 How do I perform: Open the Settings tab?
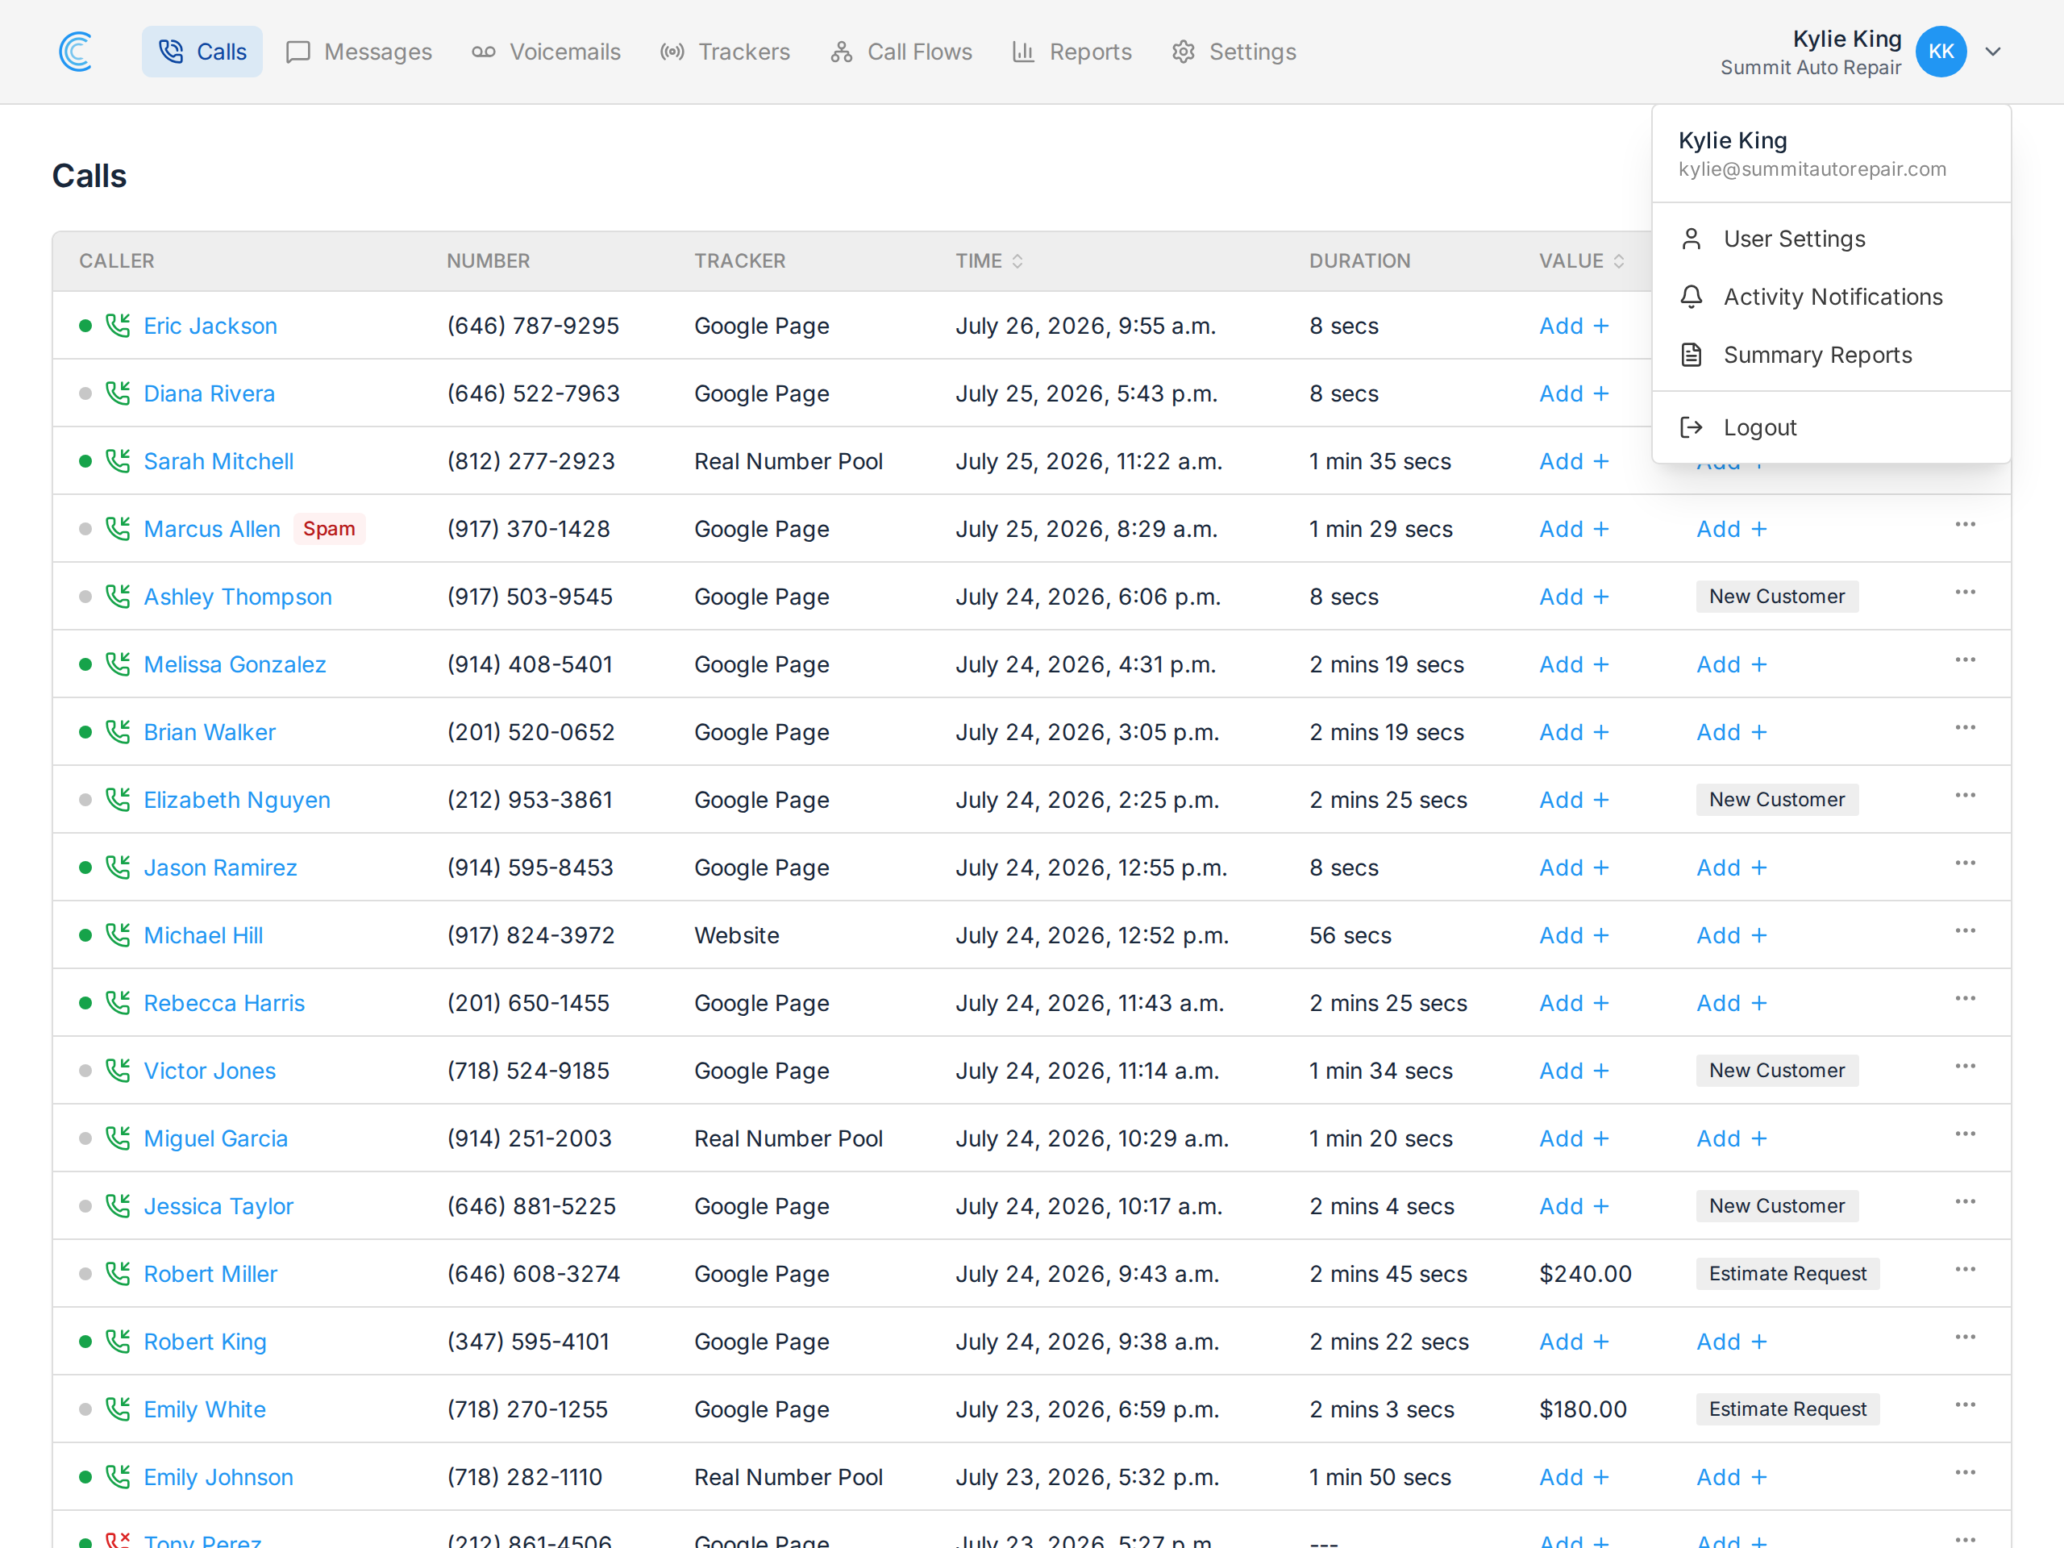coord(1234,52)
